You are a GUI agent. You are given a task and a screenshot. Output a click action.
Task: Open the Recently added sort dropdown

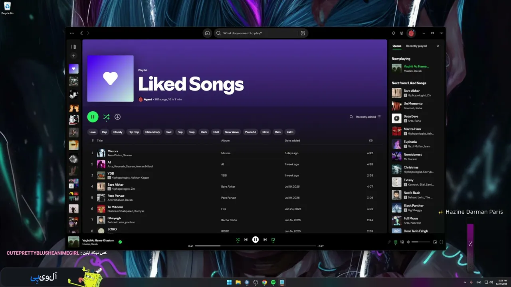368,117
